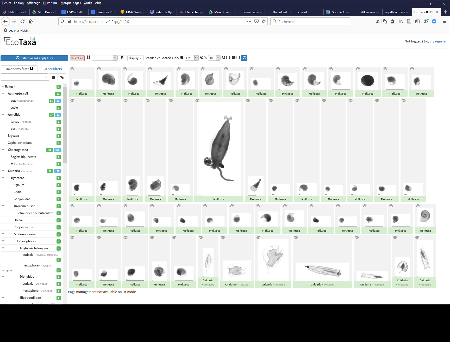The image size is (450, 342).
Task: Toggle the eye icon on the first Mollusca thumbnail
Action: [x=72, y=69]
